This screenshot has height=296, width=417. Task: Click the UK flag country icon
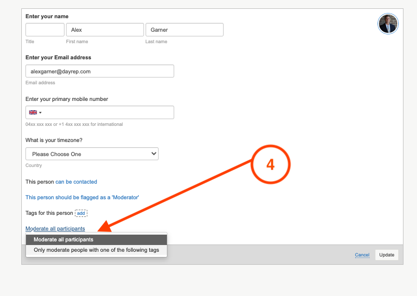(33, 112)
